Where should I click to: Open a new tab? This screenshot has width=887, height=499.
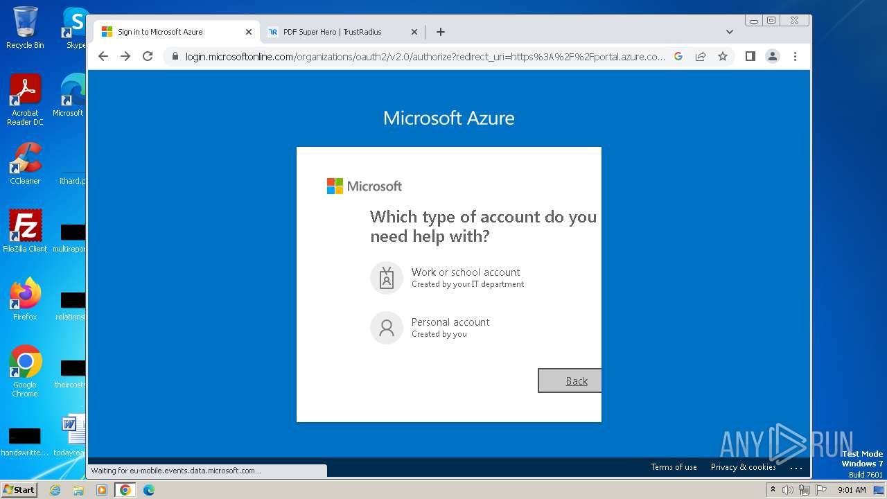pyautogui.click(x=440, y=32)
